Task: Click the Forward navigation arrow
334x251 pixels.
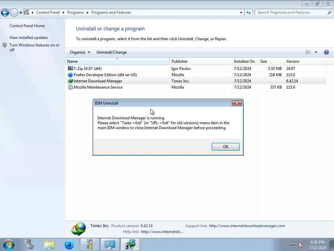Action: pyautogui.click(x=14, y=13)
